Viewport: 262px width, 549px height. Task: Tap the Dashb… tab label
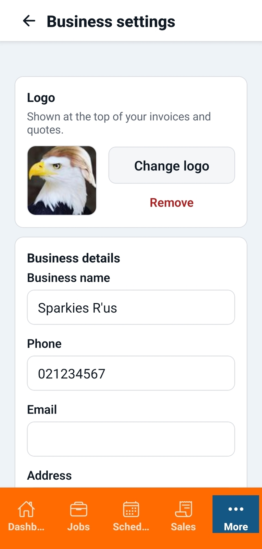[x=26, y=527]
